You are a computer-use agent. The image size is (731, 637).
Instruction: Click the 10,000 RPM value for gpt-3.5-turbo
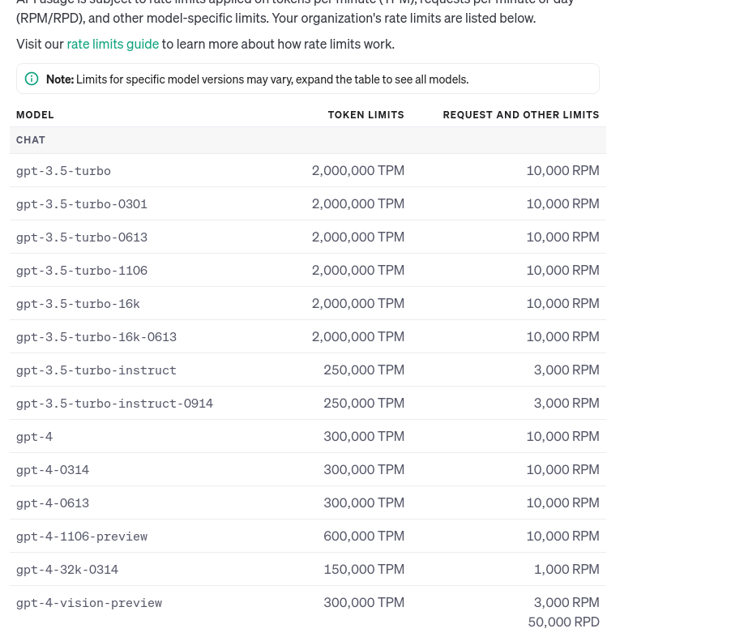coord(562,171)
